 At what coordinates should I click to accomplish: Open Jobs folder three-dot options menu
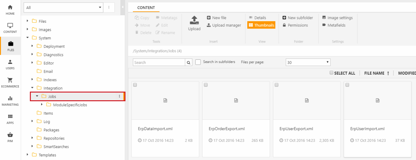click(119, 96)
